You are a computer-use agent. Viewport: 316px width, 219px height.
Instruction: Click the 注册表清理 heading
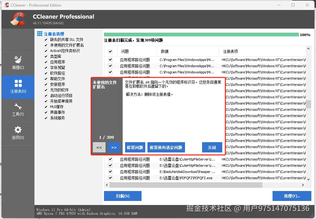click(x=54, y=34)
